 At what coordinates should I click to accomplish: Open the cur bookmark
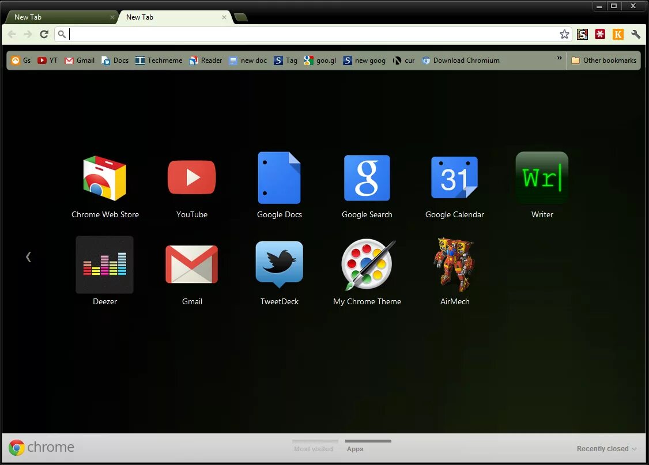403,61
